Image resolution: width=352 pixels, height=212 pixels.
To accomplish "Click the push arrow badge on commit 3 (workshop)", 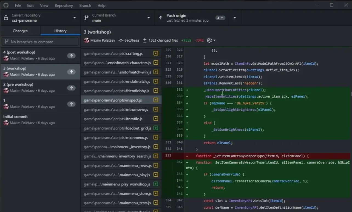I will [71, 72].
